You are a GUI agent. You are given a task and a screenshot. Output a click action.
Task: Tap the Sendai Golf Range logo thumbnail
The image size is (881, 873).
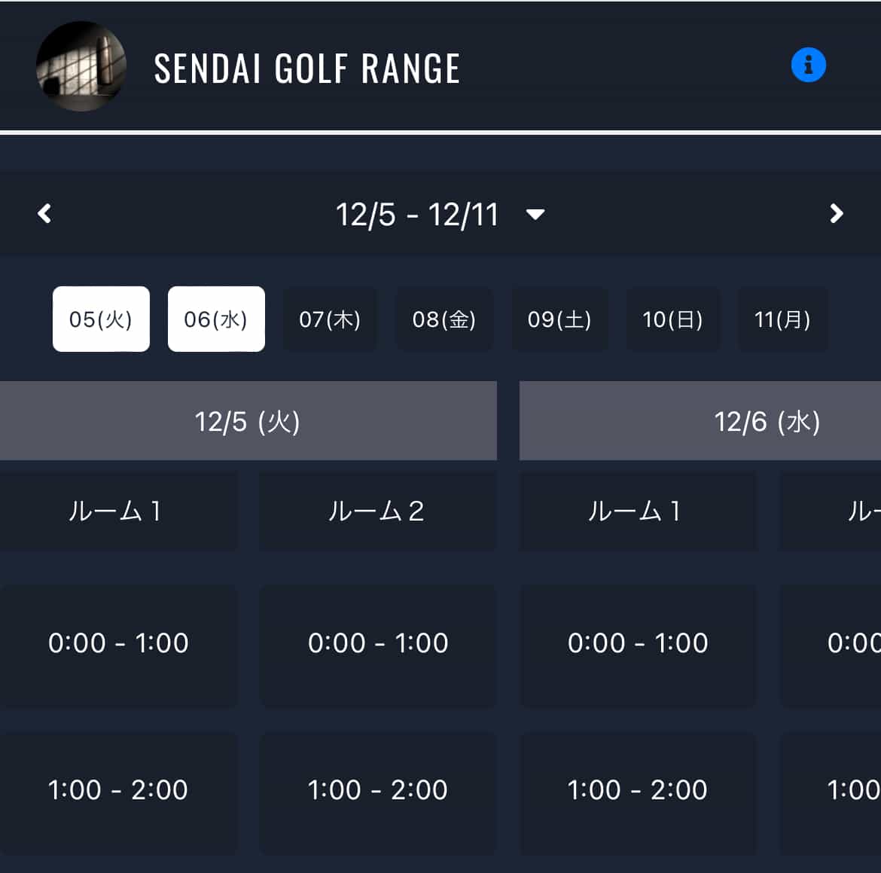pyautogui.click(x=81, y=67)
